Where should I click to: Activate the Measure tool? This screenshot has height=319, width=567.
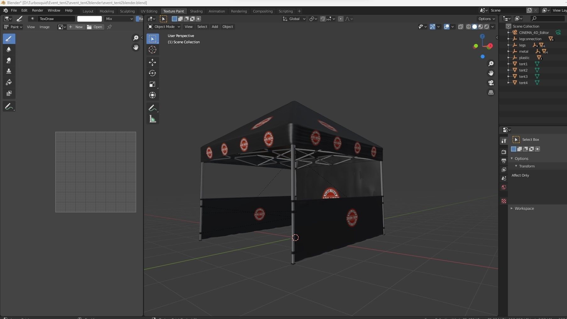click(152, 119)
